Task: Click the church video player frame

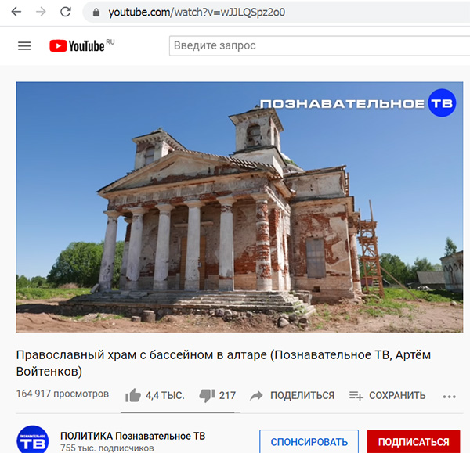Action: click(x=240, y=207)
